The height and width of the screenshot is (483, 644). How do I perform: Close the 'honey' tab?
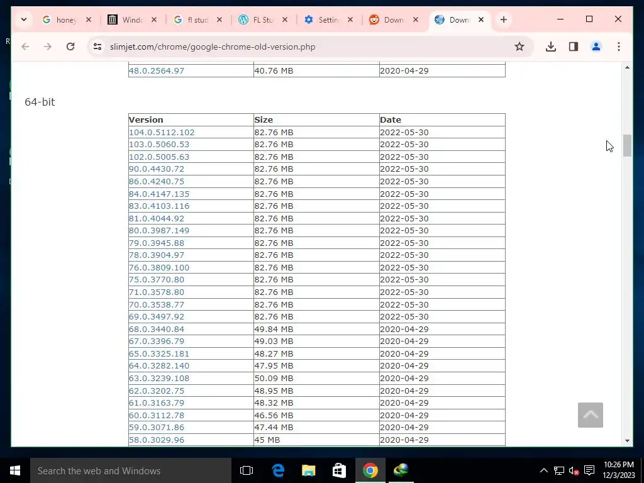point(88,19)
